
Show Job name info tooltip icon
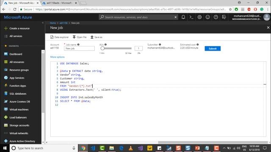pos(78,44)
